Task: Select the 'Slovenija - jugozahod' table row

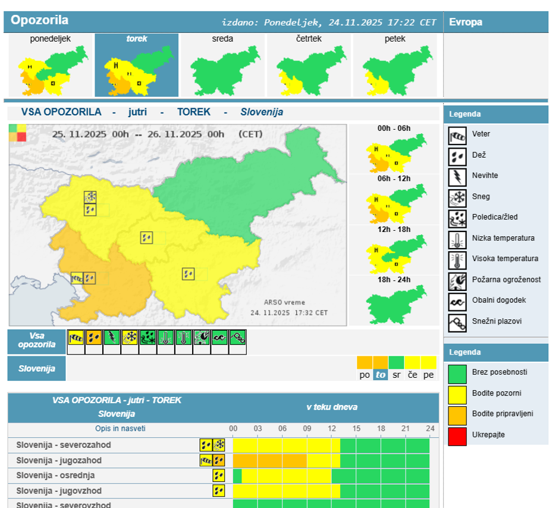Action: tap(59, 460)
